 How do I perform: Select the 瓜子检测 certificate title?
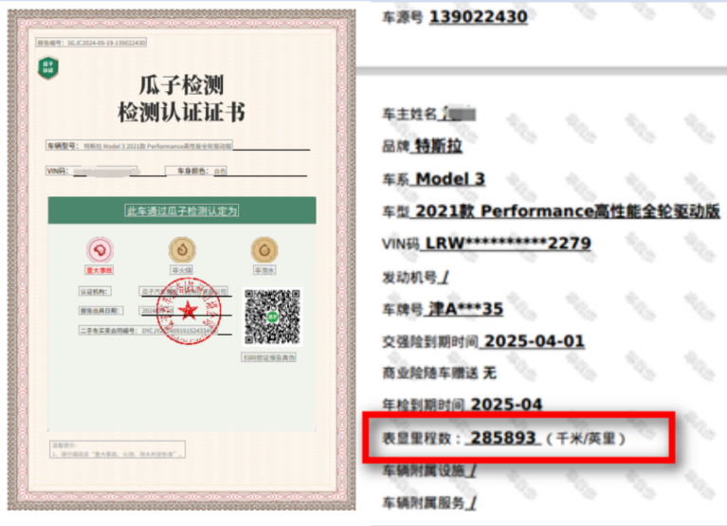coord(181,85)
